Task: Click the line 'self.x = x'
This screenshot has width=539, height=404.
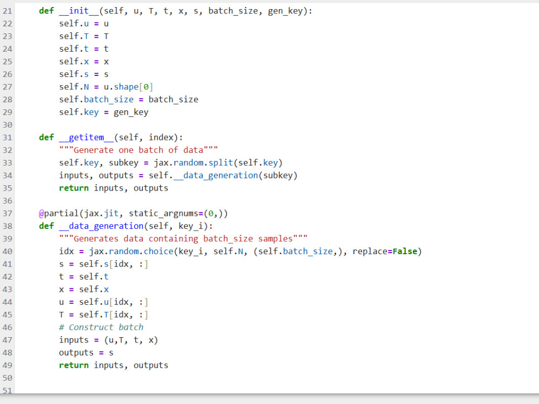Action: pyautogui.click(x=84, y=61)
